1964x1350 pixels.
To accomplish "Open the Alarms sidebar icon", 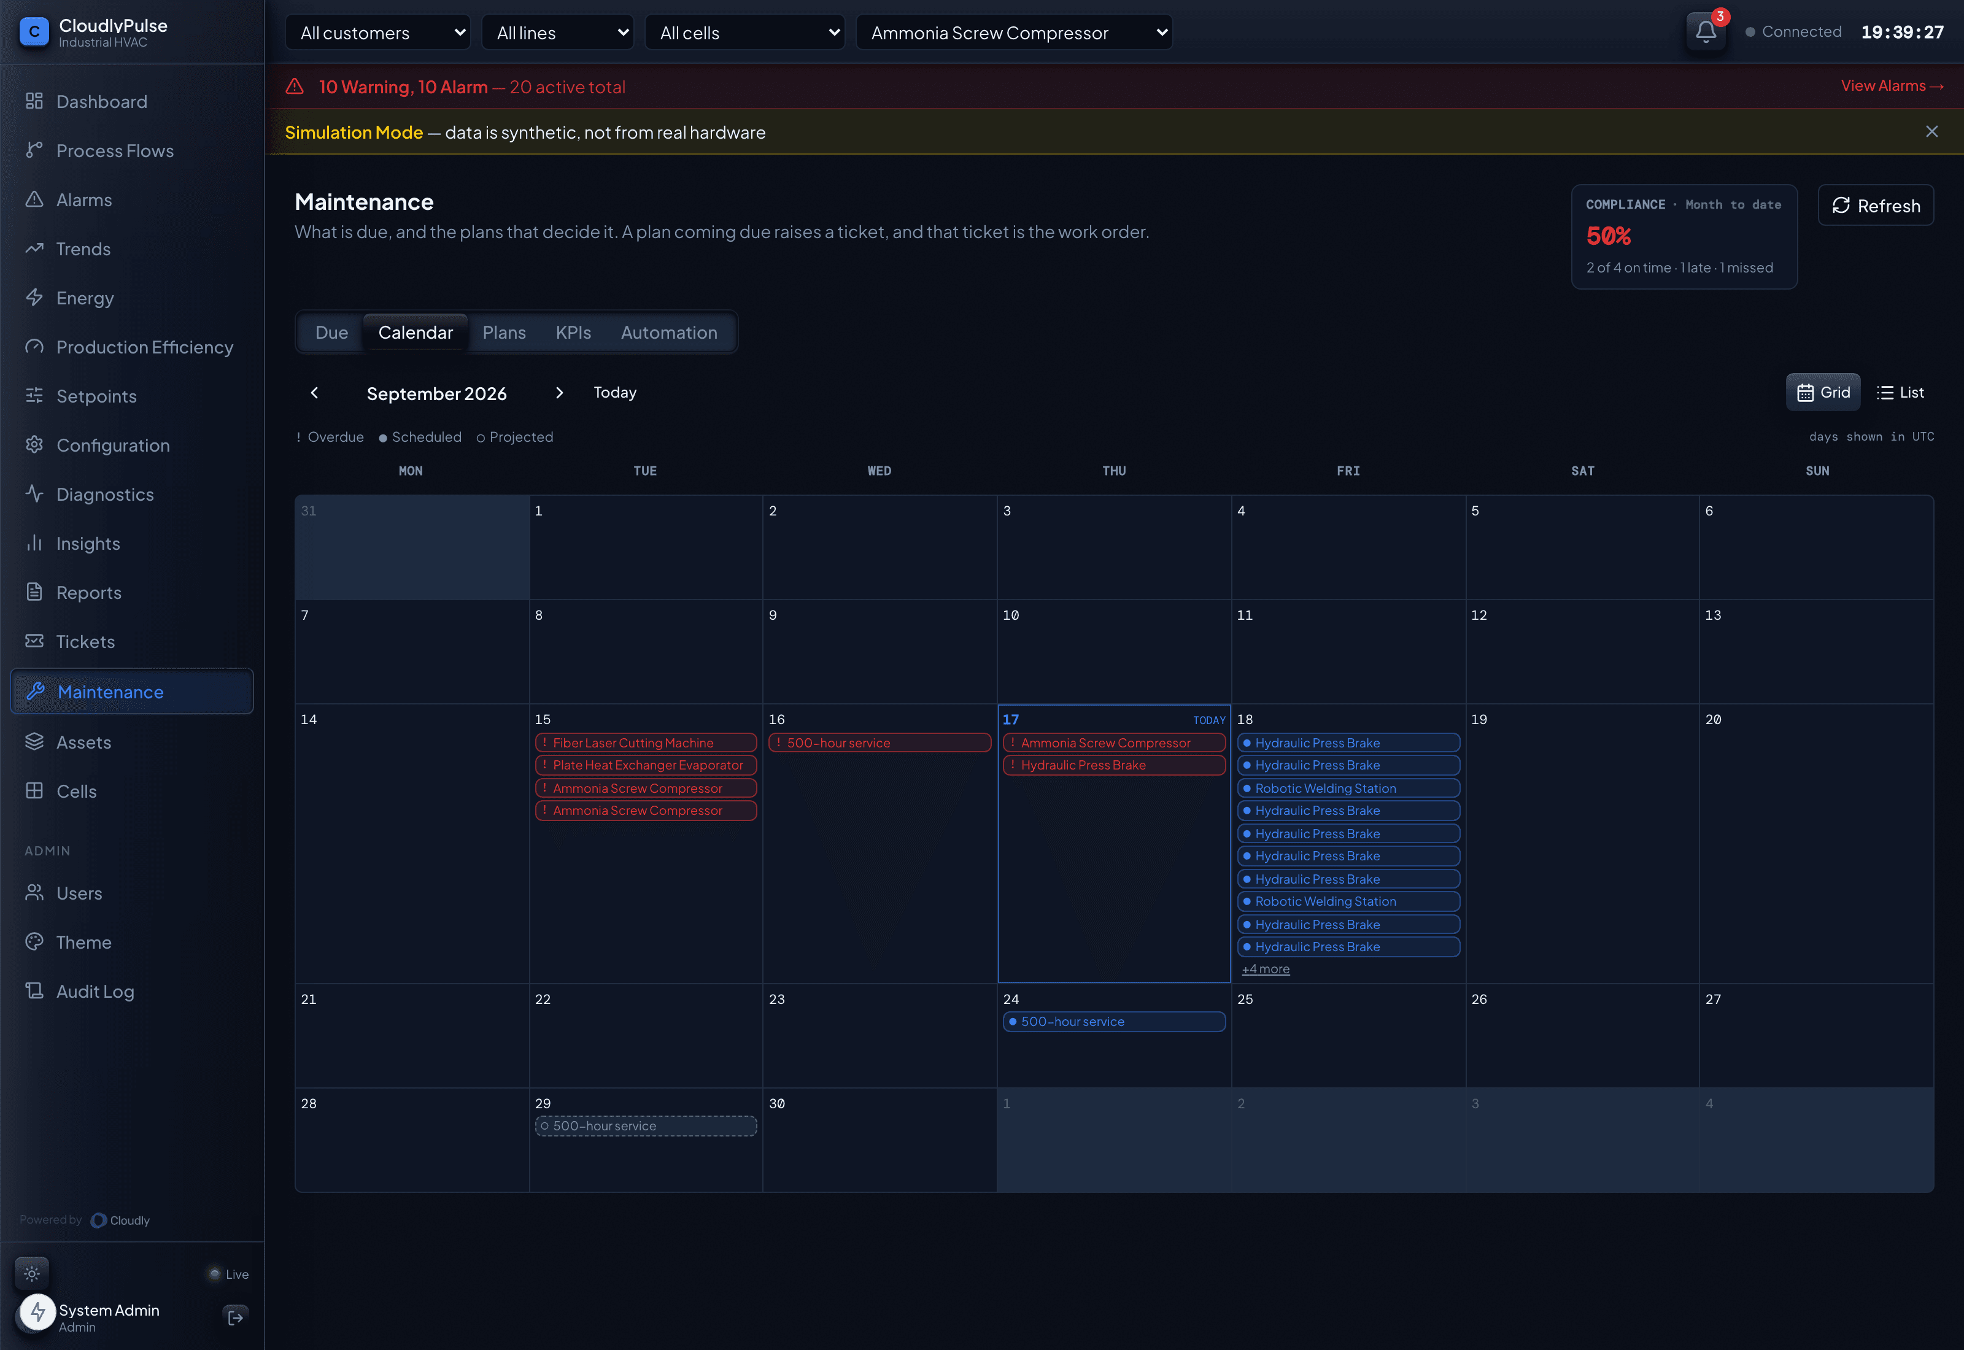I will pos(34,199).
